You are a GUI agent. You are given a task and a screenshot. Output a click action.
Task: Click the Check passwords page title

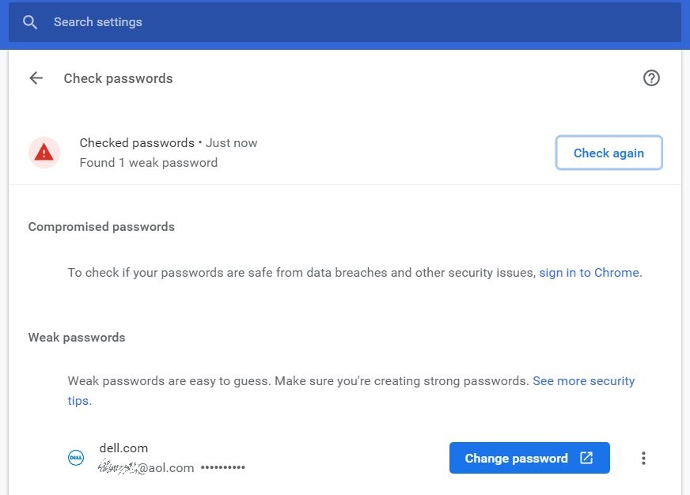coord(118,78)
